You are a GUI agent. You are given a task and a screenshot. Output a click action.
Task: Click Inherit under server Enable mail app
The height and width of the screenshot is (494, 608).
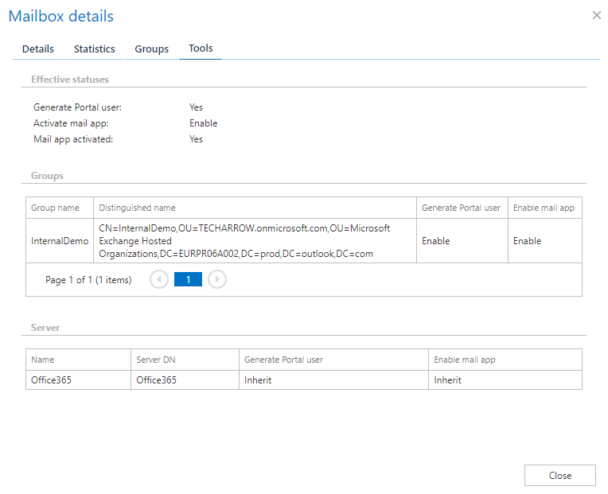pyautogui.click(x=447, y=380)
